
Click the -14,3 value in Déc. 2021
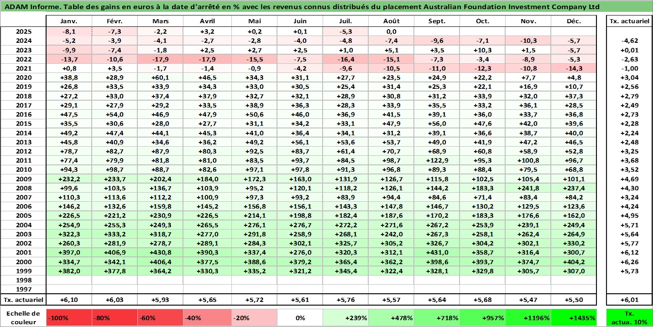pos(574,68)
